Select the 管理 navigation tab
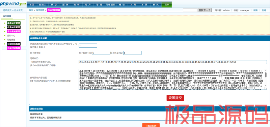This screenshot has width=270, height=127. pos(99,5)
